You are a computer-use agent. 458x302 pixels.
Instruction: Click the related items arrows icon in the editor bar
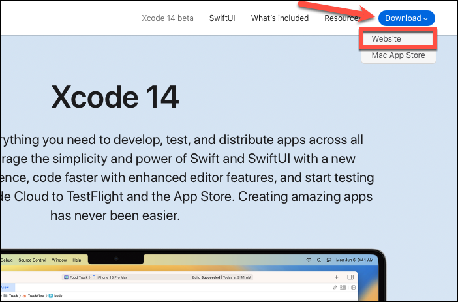click(335, 288)
